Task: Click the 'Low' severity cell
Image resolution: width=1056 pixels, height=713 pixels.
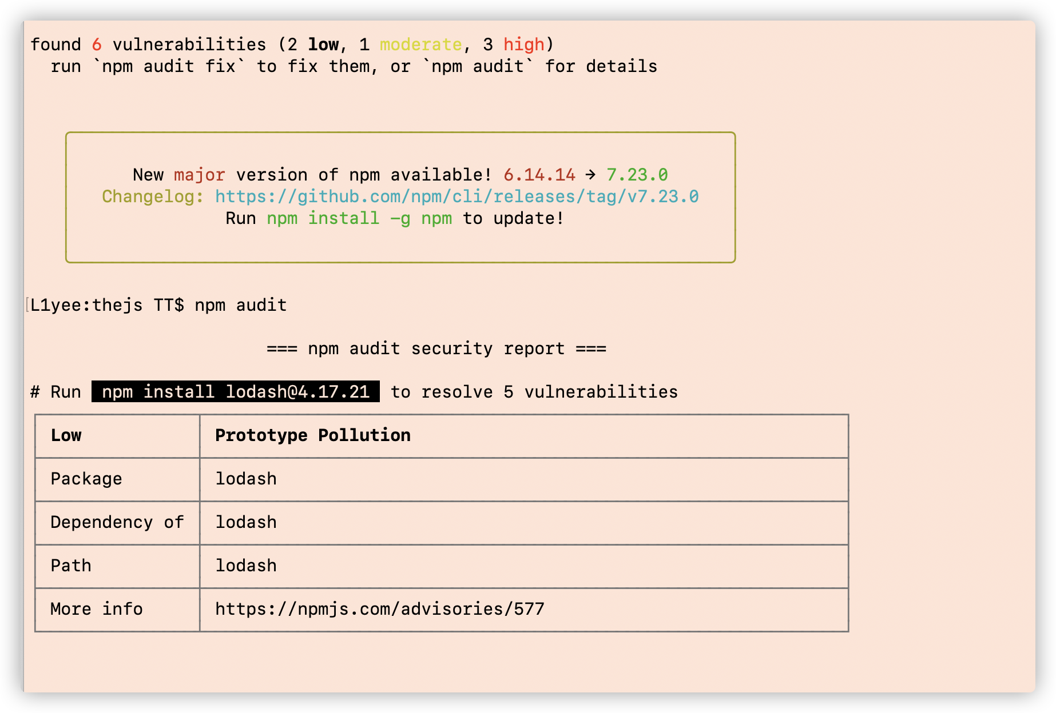Action: pos(66,435)
